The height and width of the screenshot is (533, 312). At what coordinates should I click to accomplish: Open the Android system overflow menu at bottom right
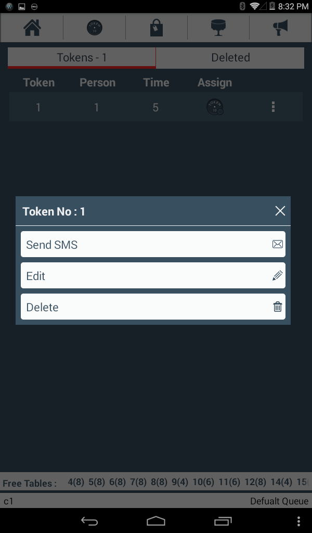tap(298, 521)
